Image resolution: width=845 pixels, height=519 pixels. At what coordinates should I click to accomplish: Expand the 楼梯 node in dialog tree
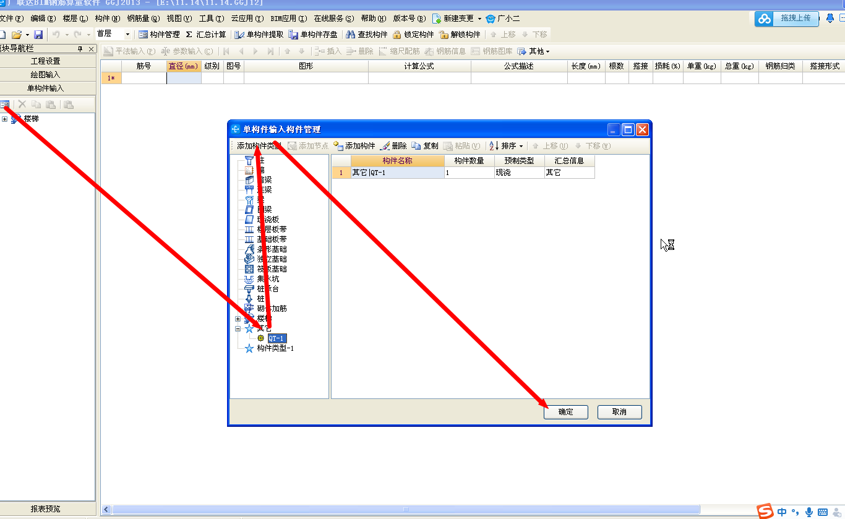coord(238,319)
